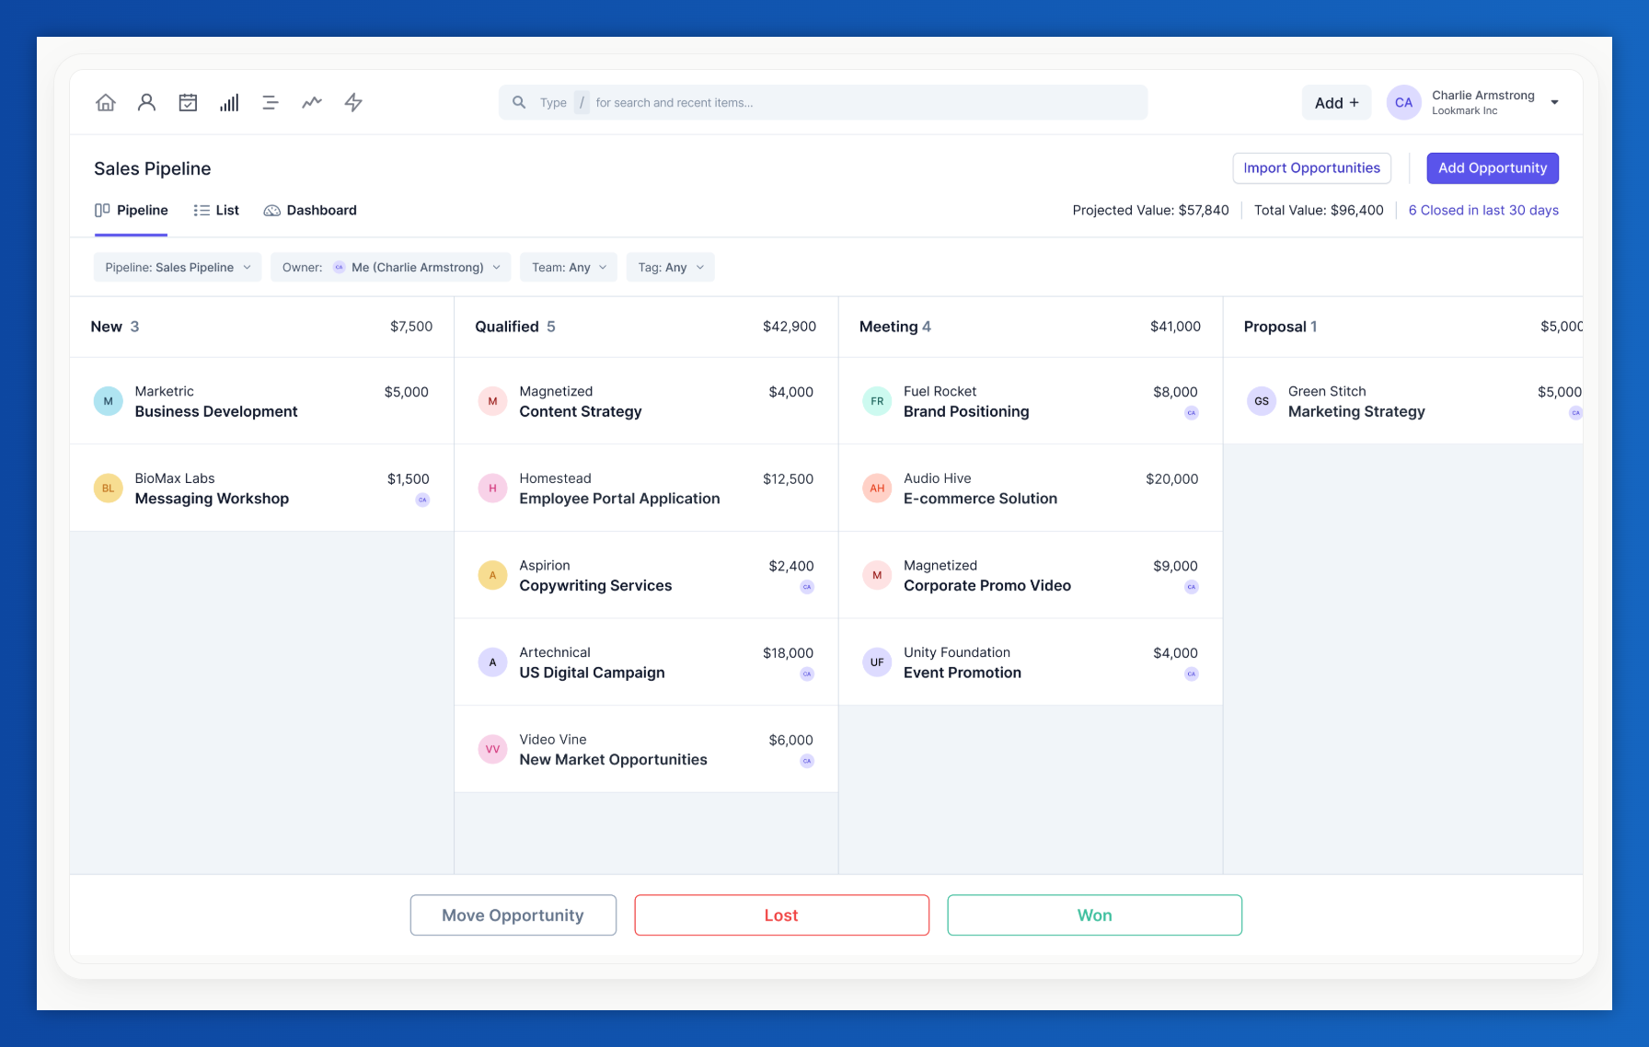Click Marketric's M avatar
This screenshot has height=1047, width=1649.
tap(109, 401)
